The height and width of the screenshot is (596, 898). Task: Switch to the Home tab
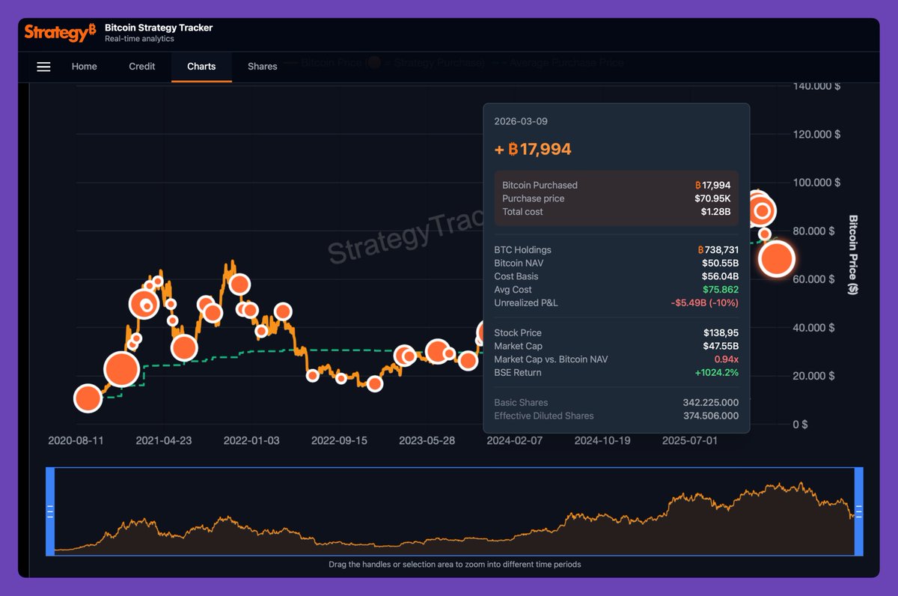pos(84,67)
